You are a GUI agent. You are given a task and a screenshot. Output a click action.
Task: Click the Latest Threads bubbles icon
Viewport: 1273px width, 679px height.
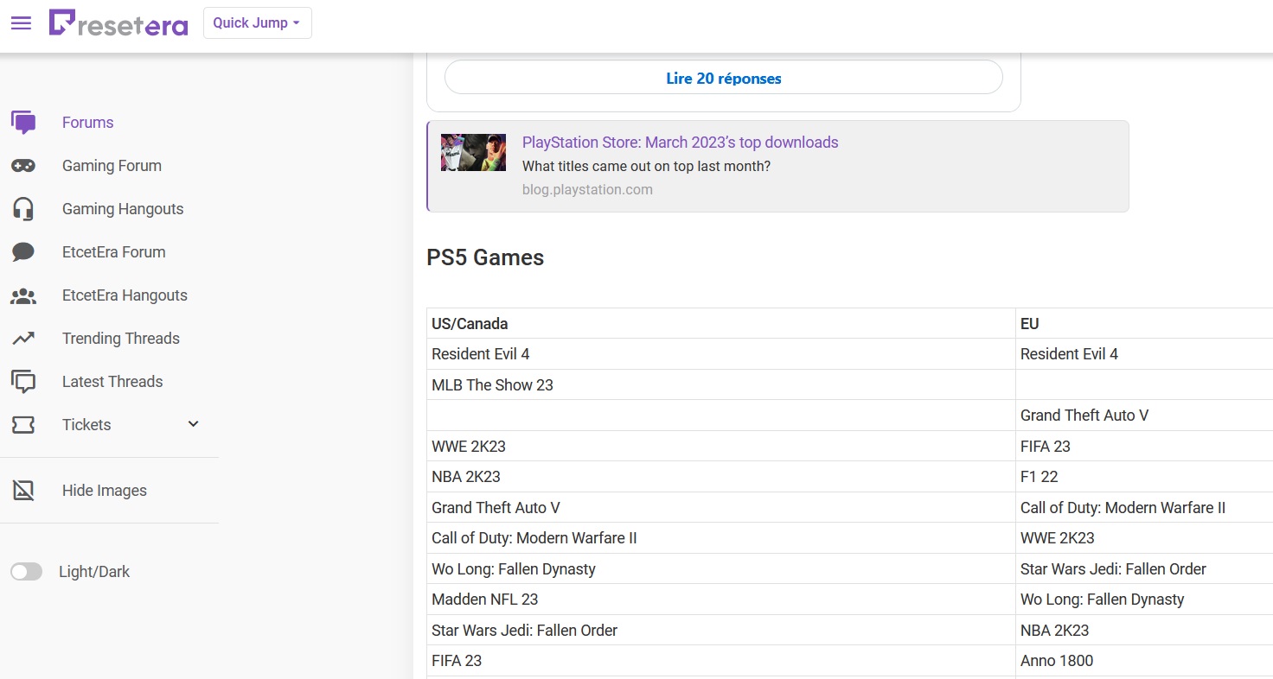[x=23, y=382]
